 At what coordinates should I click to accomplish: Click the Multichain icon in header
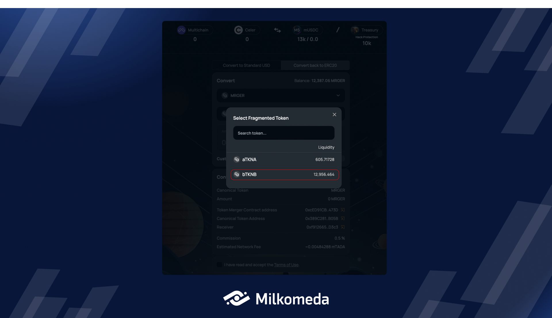(181, 30)
